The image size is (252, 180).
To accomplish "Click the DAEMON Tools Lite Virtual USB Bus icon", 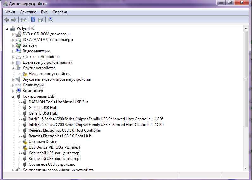I will tap(25, 102).
